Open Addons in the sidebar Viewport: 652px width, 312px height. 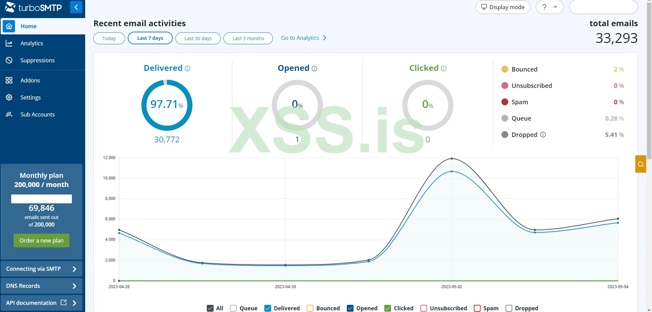[x=43, y=80]
